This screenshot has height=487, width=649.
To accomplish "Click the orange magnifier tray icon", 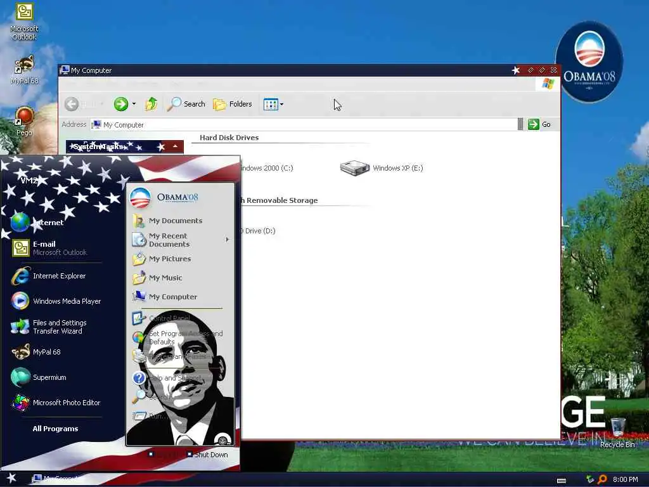I will [602, 479].
